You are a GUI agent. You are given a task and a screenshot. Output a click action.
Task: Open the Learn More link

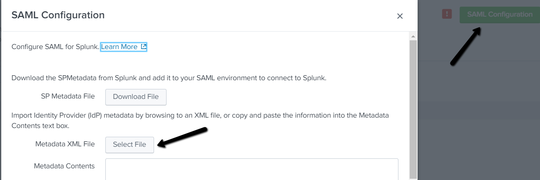(119, 47)
